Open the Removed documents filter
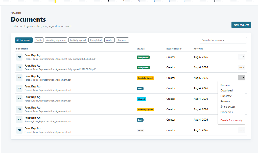Image resolution: width=258 pixels, height=153 pixels. tap(122, 40)
